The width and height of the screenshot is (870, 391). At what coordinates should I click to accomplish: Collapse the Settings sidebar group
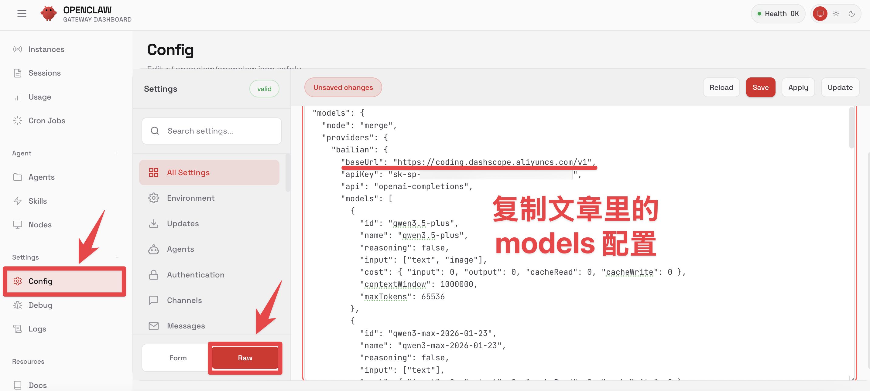(117, 257)
